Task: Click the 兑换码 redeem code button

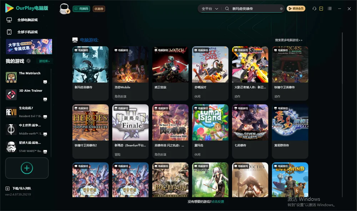Action: (81, 9)
